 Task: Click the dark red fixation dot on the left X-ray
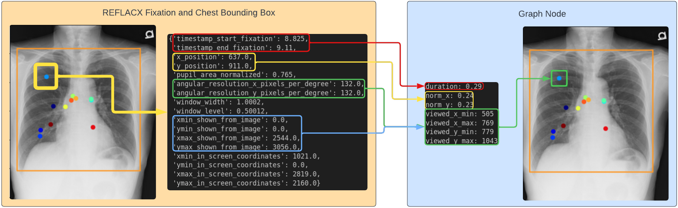51,125
